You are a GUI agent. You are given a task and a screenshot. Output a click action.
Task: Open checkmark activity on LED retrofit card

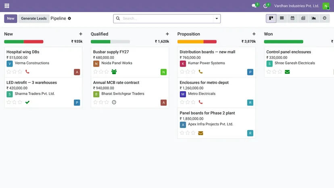pos(27,102)
